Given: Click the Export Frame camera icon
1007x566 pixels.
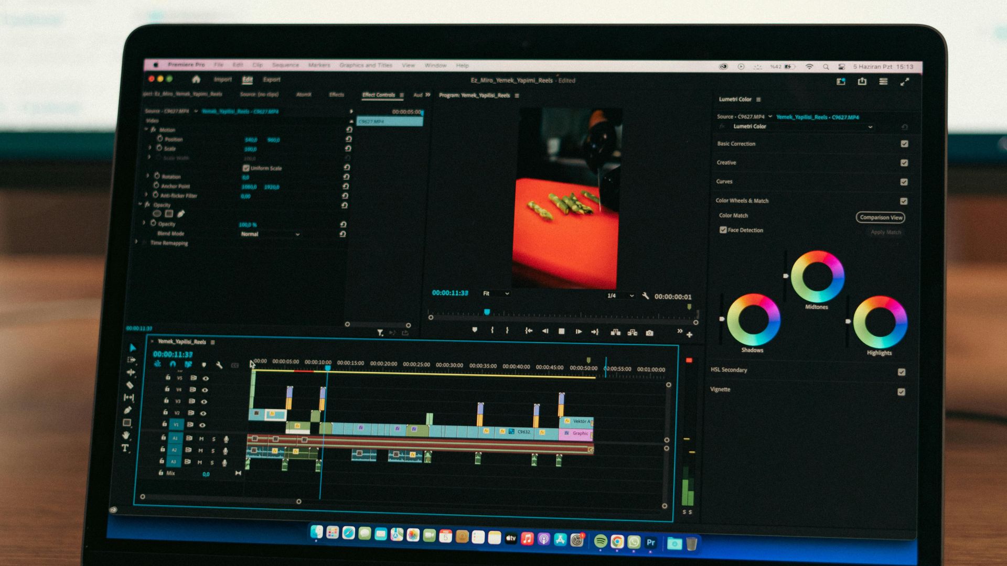Looking at the screenshot, I should click(x=649, y=333).
